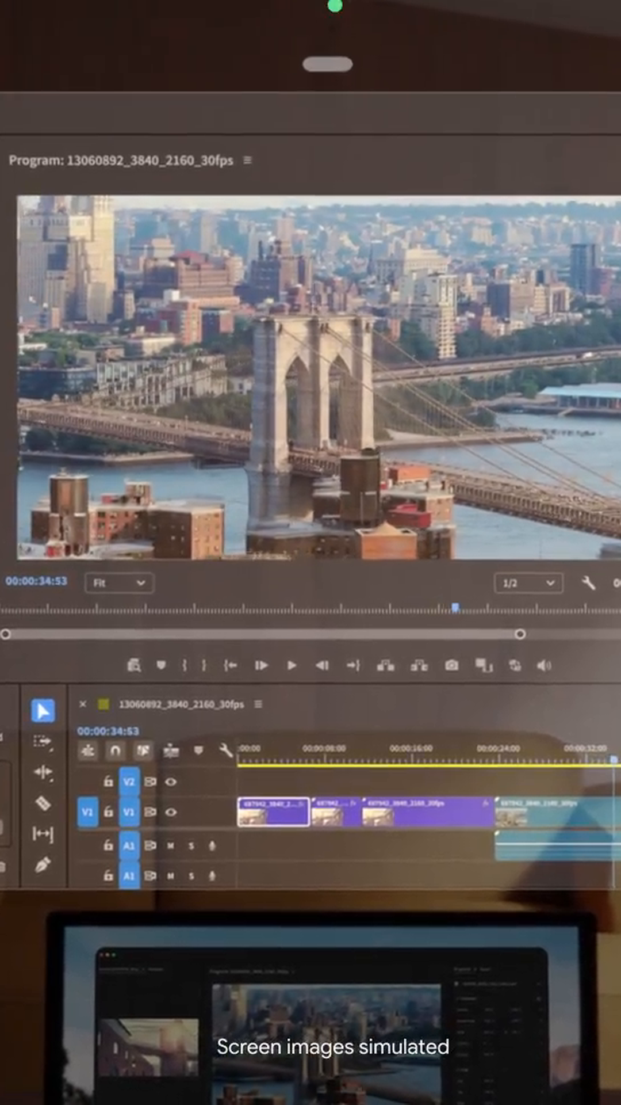
Task: Click the right handle of the zoom scroll bar
Action: [520, 634]
